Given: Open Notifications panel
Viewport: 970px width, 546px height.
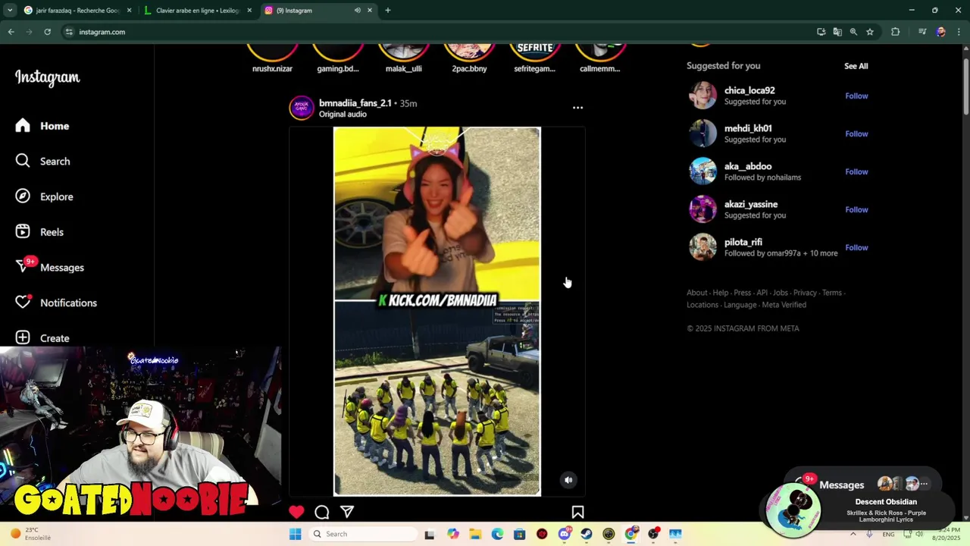Looking at the screenshot, I should pos(56,303).
